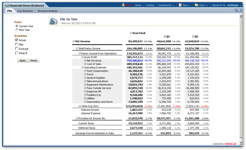Expand the Depreciation and Amort row
This screenshot has width=246, height=150.
point(85,102)
